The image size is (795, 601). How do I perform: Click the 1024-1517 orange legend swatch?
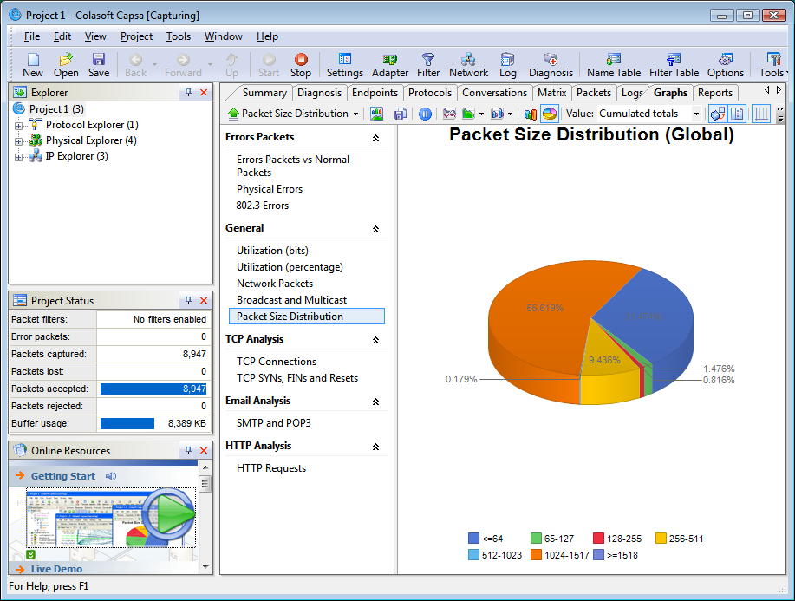coord(536,554)
